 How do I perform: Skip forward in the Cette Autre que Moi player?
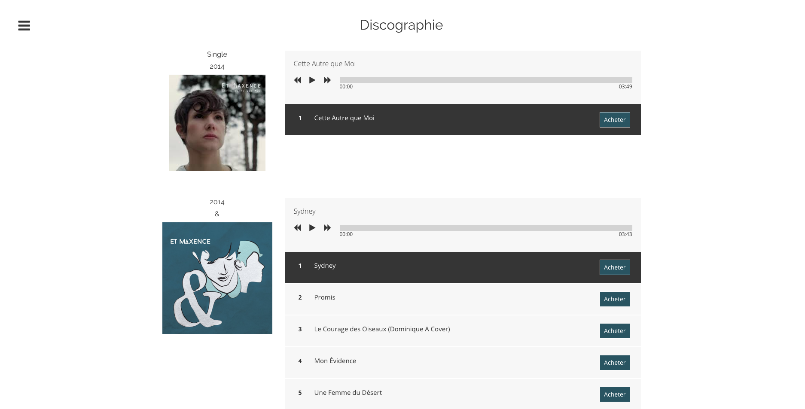click(x=327, y=80)
